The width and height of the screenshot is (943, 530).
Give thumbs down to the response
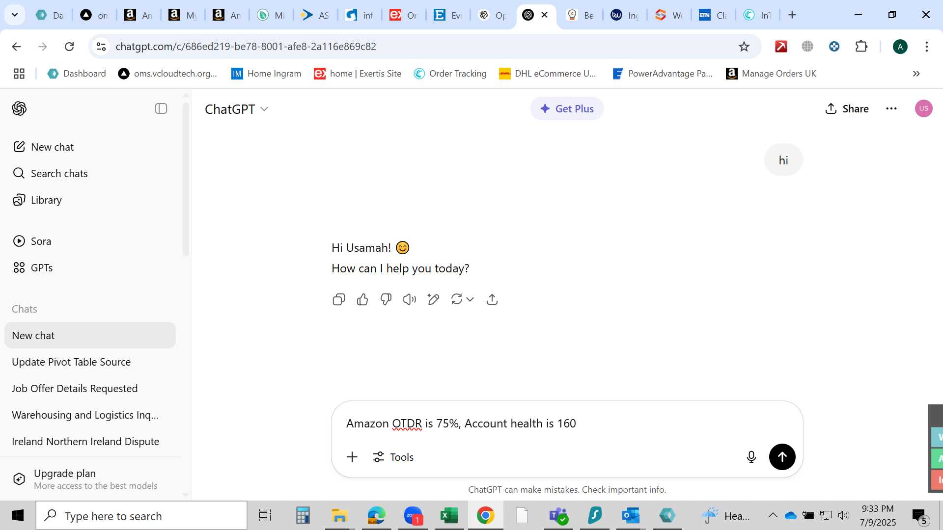386,299
